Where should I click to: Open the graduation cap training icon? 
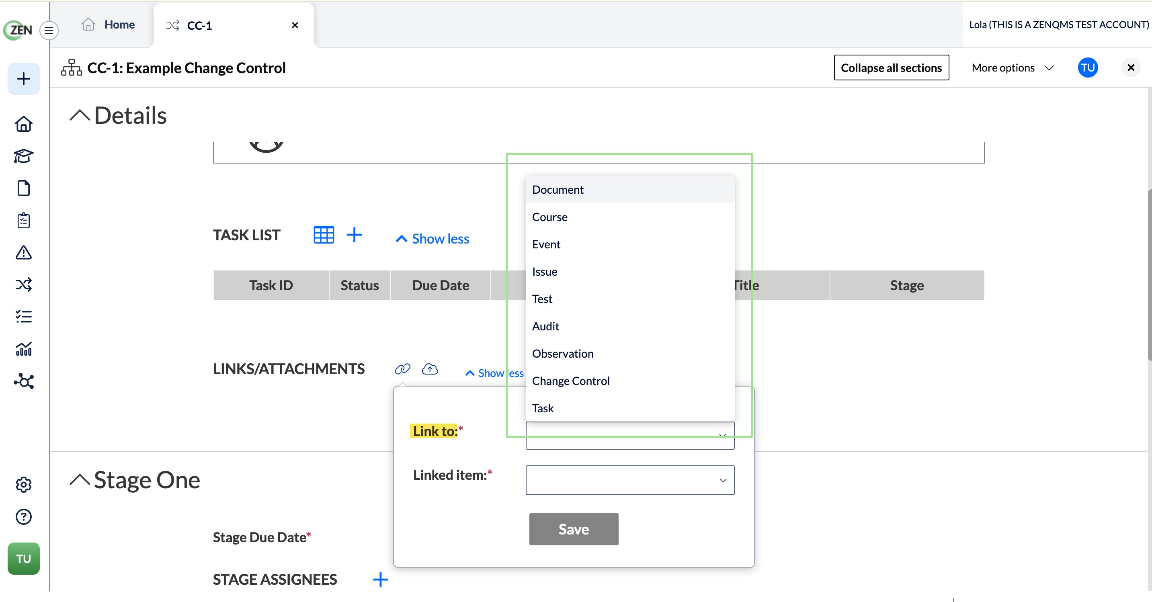pyautogui.click(x=23, y=156)
